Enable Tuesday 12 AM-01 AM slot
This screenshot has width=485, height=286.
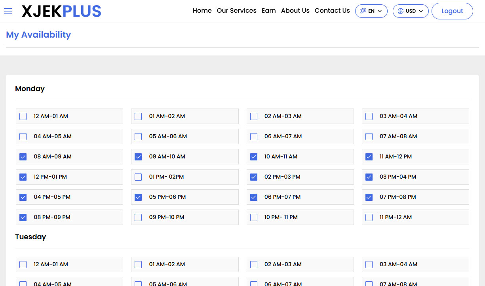coord(23,264)
